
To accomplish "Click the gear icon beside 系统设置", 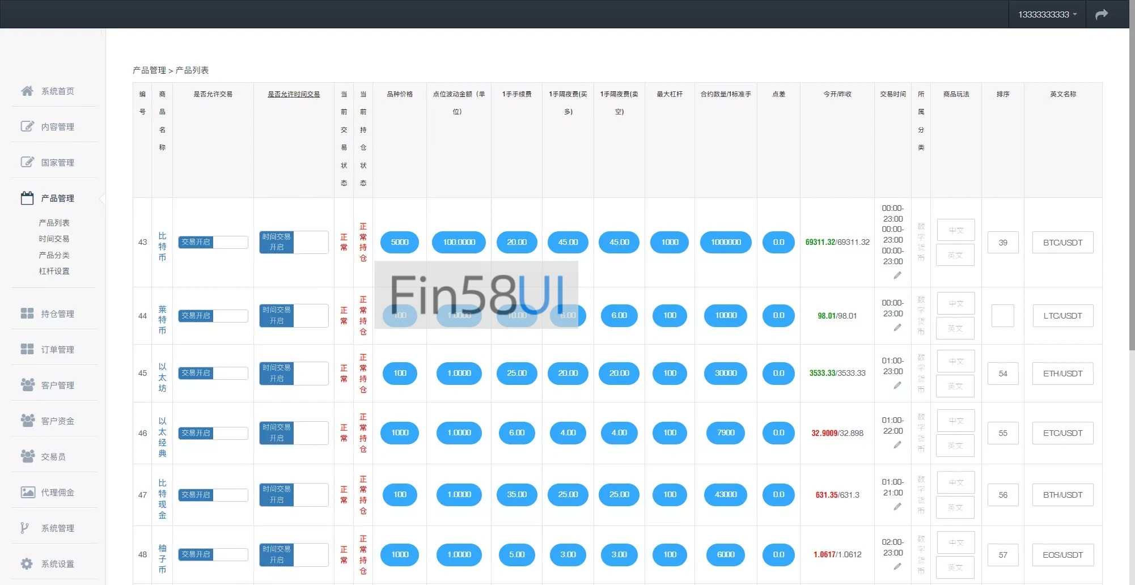I will point(27,563).
